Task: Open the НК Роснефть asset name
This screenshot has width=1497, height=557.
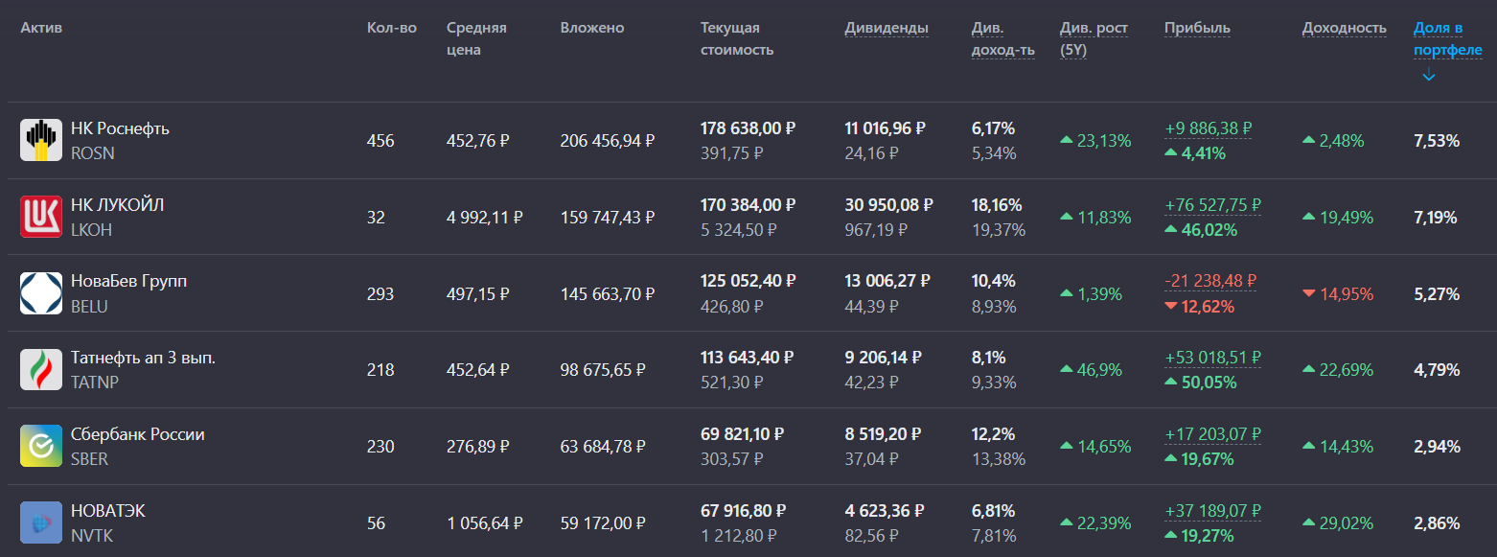Action: [120, 128]
